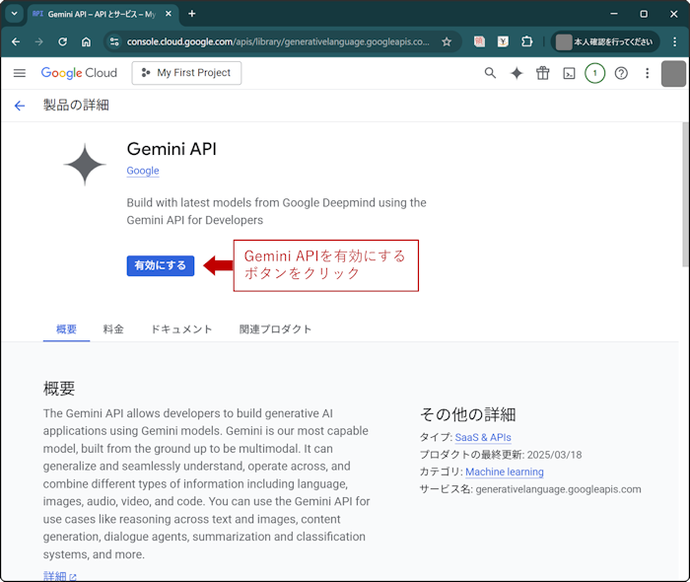Click the browser address bar URL
The height and width of the screenshot is (582, 690).
click(x=276, y=42)
